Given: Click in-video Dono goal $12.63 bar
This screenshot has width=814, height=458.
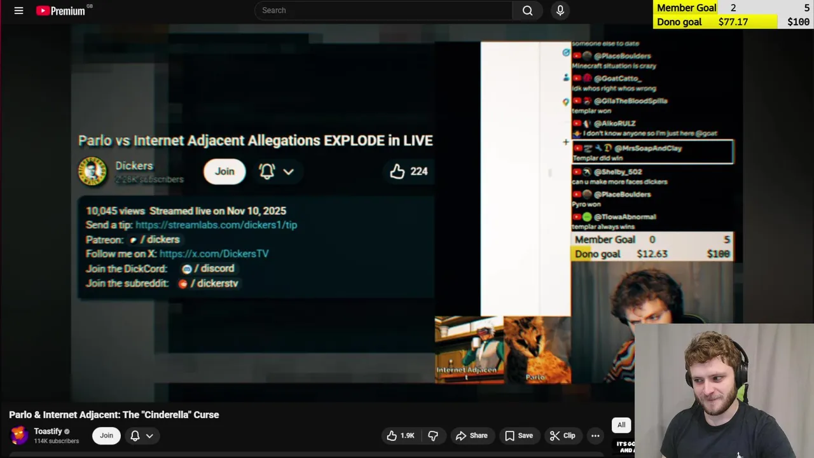Looking at the screenshot, I should click(652, 254).
